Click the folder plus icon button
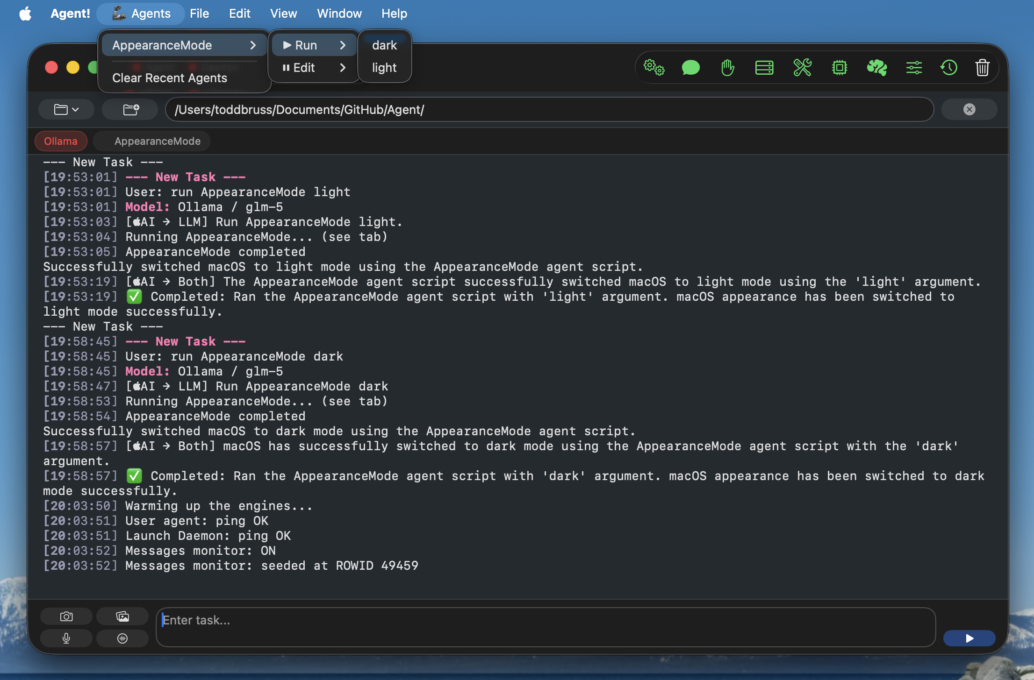The width and height of the screenshot is (1034, 680). (x=130, y=110)
